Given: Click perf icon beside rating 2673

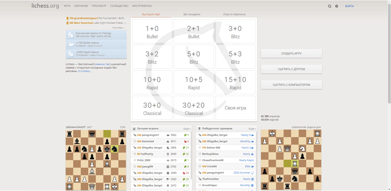Looking at the screenshot, I should (x=168, y=160).
